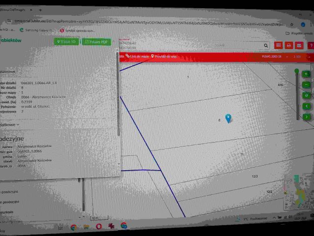The height and width of the screenshot is (236, 314).
Task: Click parcel label 12/3 on the map
Action: 255,177
